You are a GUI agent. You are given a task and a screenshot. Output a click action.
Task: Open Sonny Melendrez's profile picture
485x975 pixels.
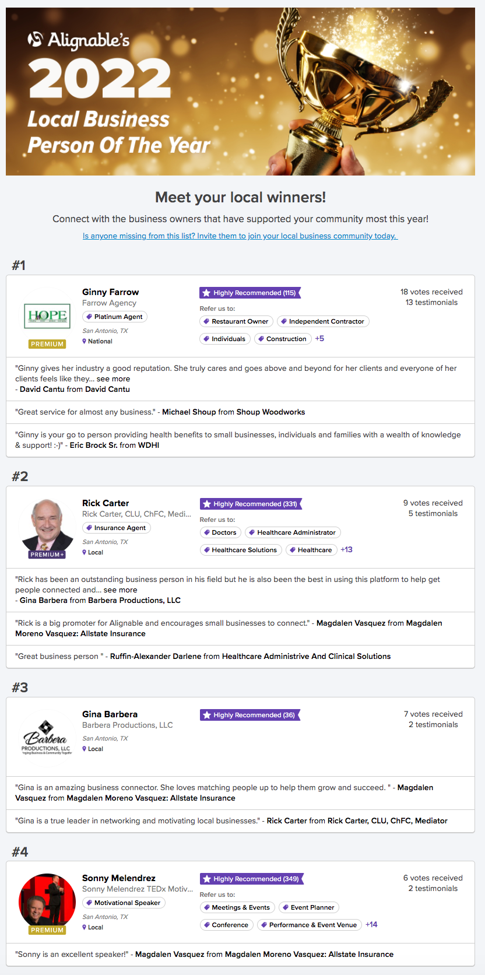click(47, 900)
